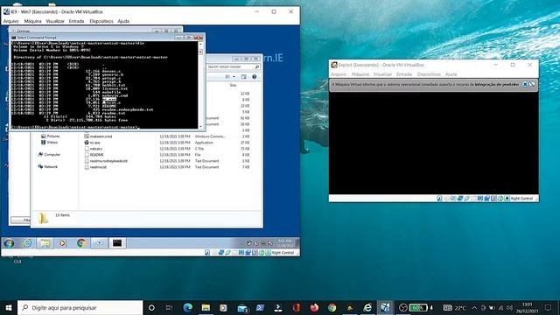Click the Explorer search box for netcat-master

pos(233,66)
